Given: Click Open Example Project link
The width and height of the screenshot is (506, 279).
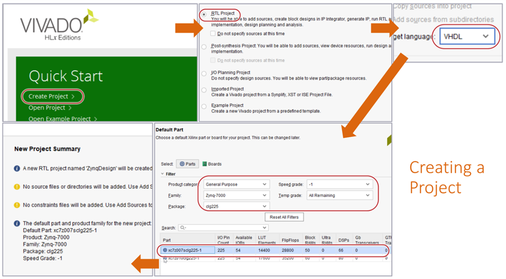Looking at the screenshot, I should pyautogui.click(x=63, y=118).
